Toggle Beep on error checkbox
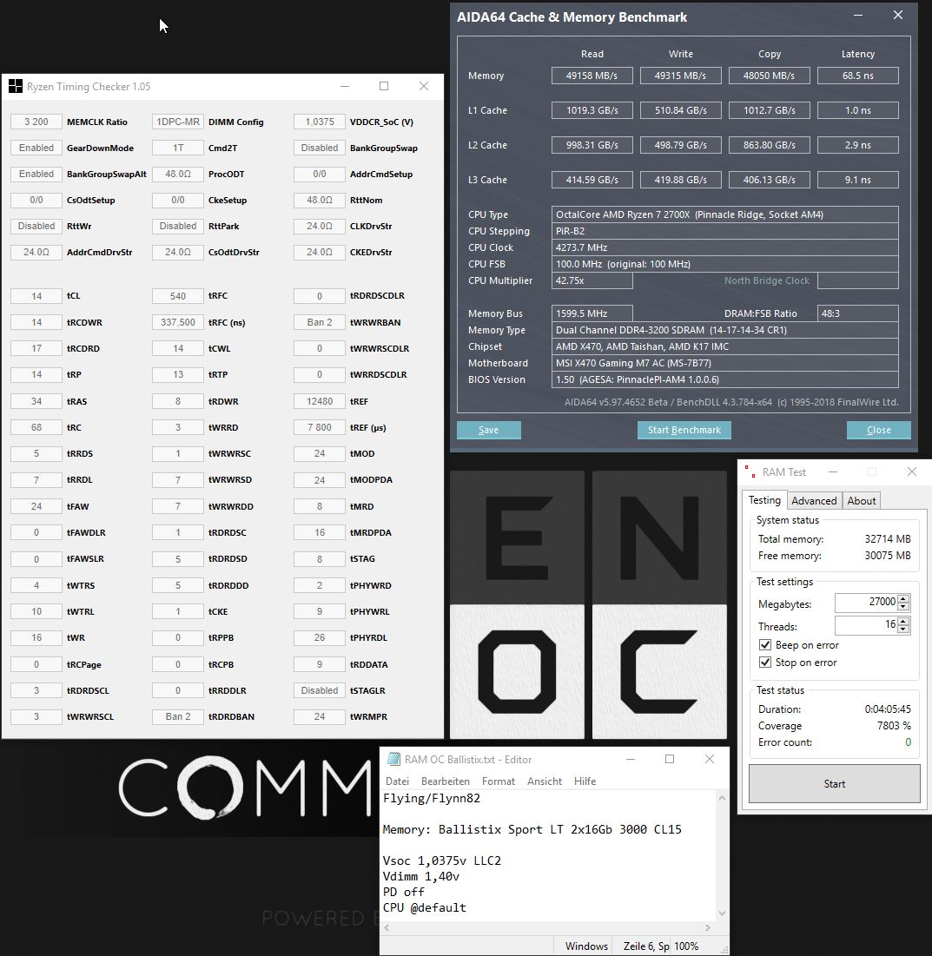932x956 pixels. click(x=765, y=645)
